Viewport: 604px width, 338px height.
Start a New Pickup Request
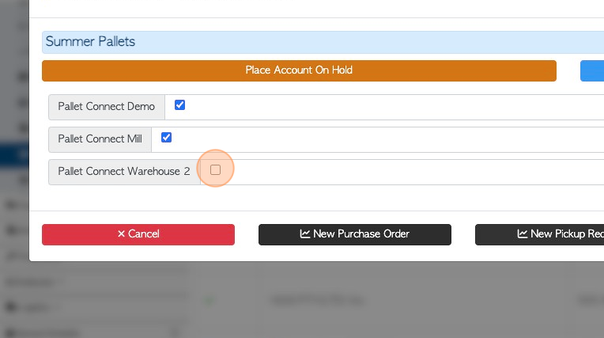click(540, 234)
